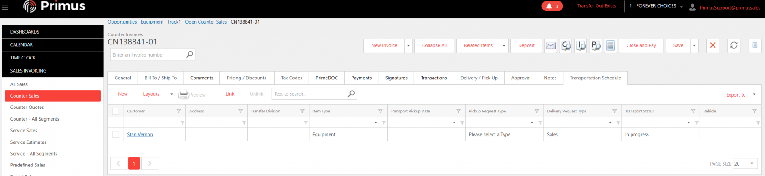Switch to the Bill To / Ship To tab

tap(161, 78)
